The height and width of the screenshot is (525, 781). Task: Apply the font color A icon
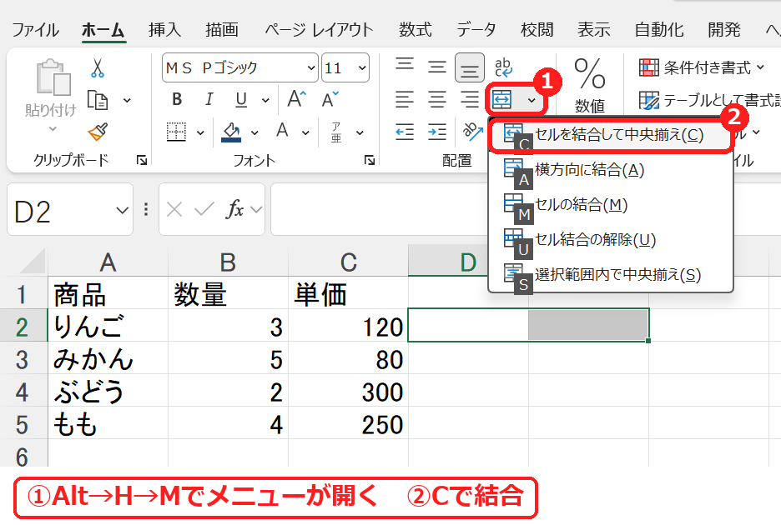click(282, 132)
